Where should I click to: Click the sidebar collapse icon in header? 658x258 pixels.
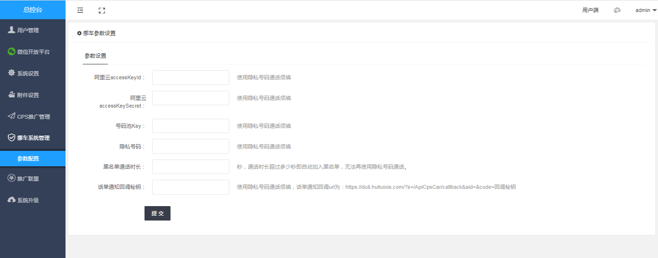tap(80, 10)
